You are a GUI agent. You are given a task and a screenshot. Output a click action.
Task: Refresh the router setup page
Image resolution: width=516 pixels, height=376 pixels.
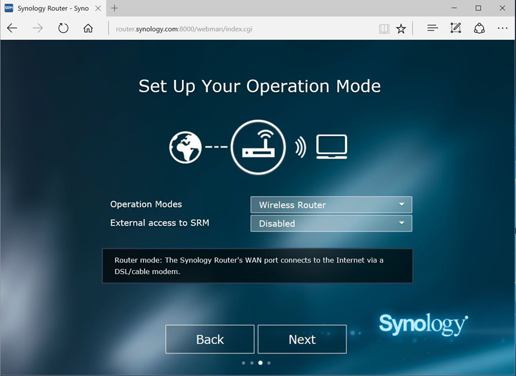tap(63, 28)
